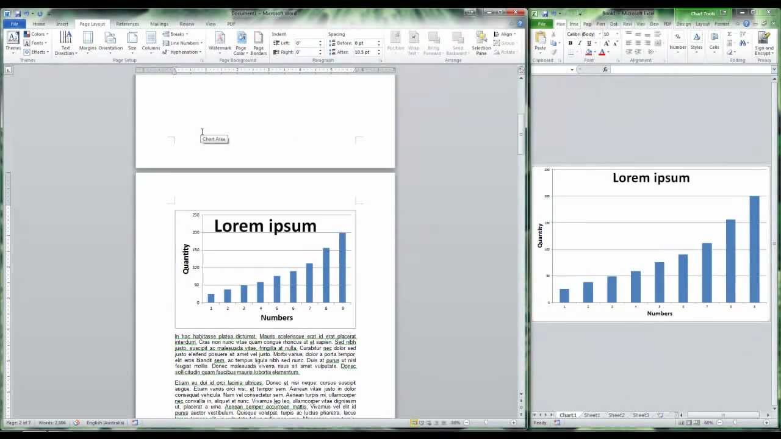Switch to the Review tab in Word
The width and height of the screenshot is (781, 439).
coord(187,24)
